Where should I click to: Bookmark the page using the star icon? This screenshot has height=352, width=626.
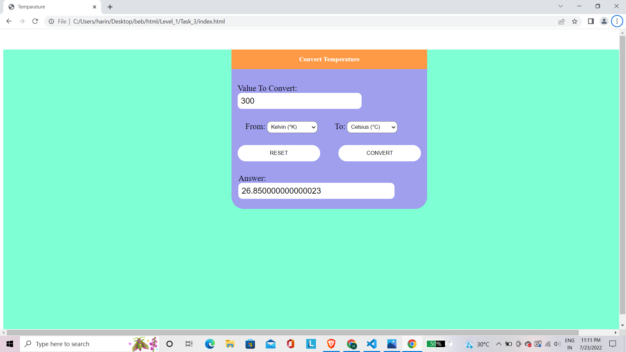click(575, 21)
